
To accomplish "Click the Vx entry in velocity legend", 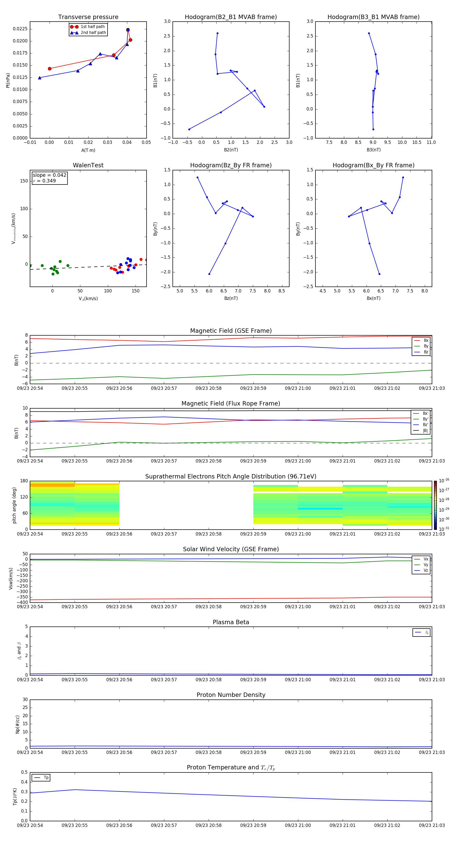I will point(421,559).
